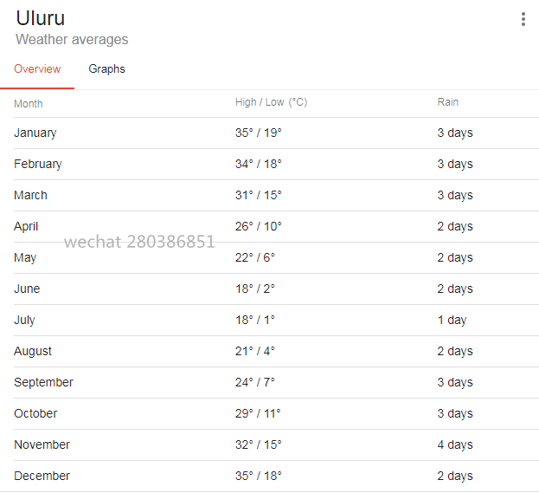Click December's 35° / 18° temperature
The height and width of the screenshot is (493, 539).
tap(258, 477)
